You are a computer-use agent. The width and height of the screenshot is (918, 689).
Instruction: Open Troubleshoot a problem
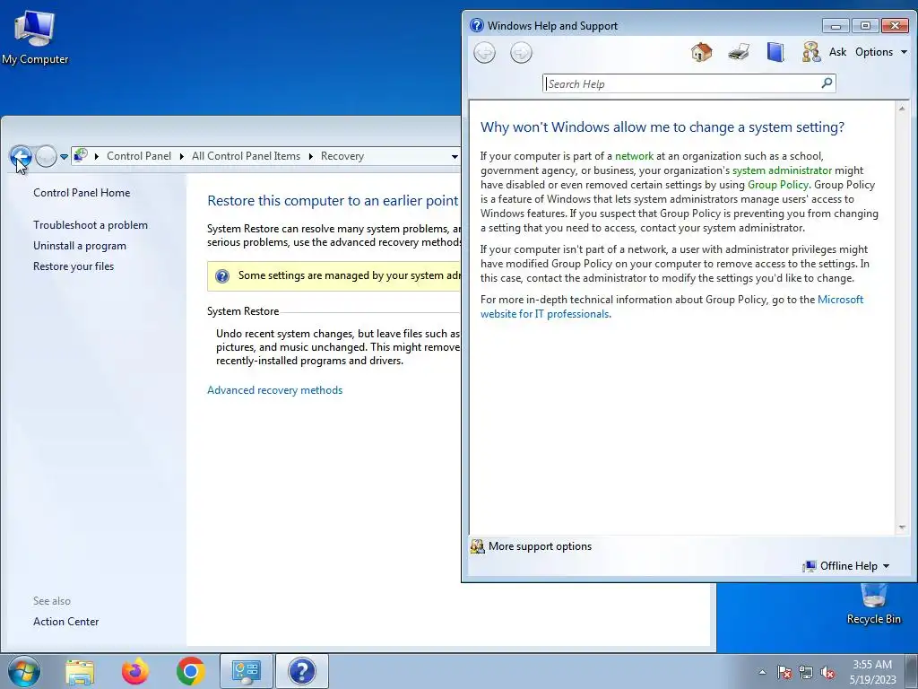point(91,225)
